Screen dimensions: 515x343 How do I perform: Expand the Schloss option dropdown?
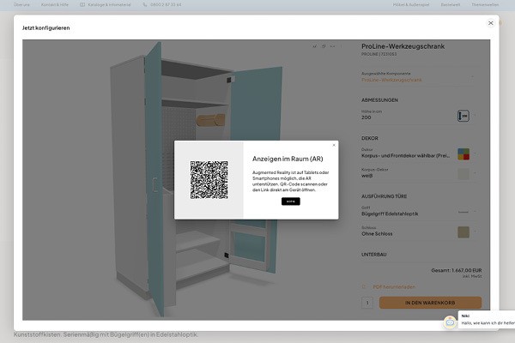(475, 232)
